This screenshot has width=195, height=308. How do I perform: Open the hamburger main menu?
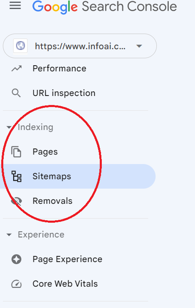click(15, 5)
